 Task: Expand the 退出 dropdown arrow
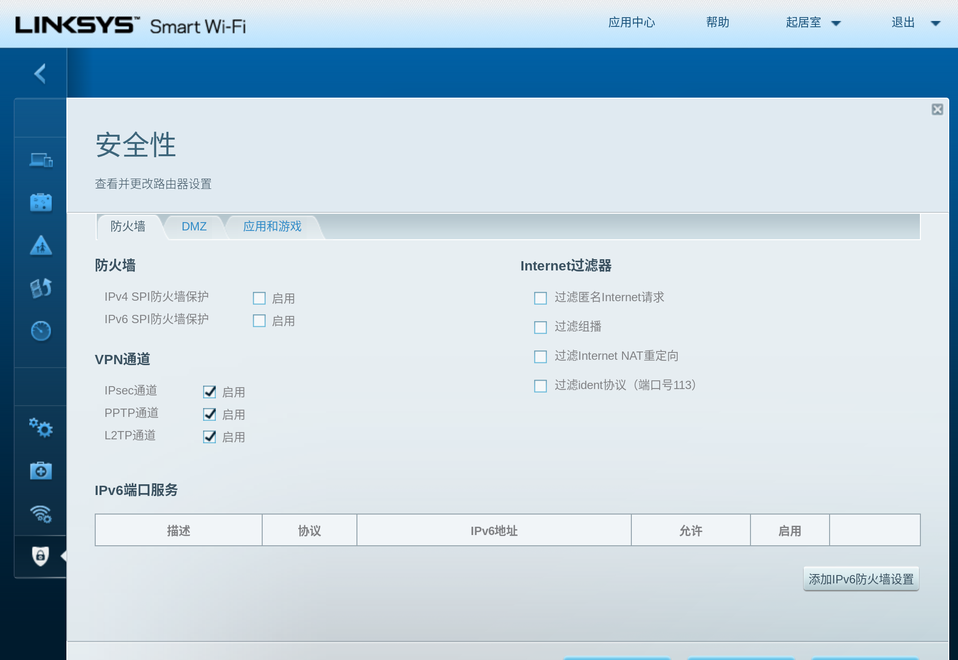[935, 23]
